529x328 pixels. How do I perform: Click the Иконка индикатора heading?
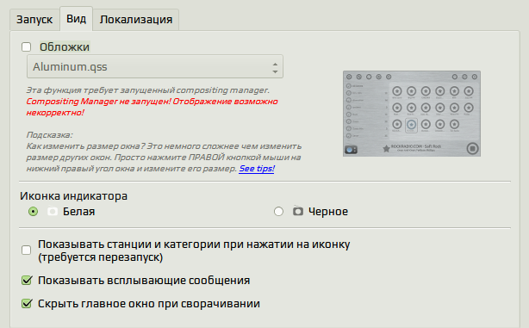tap(73, 196)
